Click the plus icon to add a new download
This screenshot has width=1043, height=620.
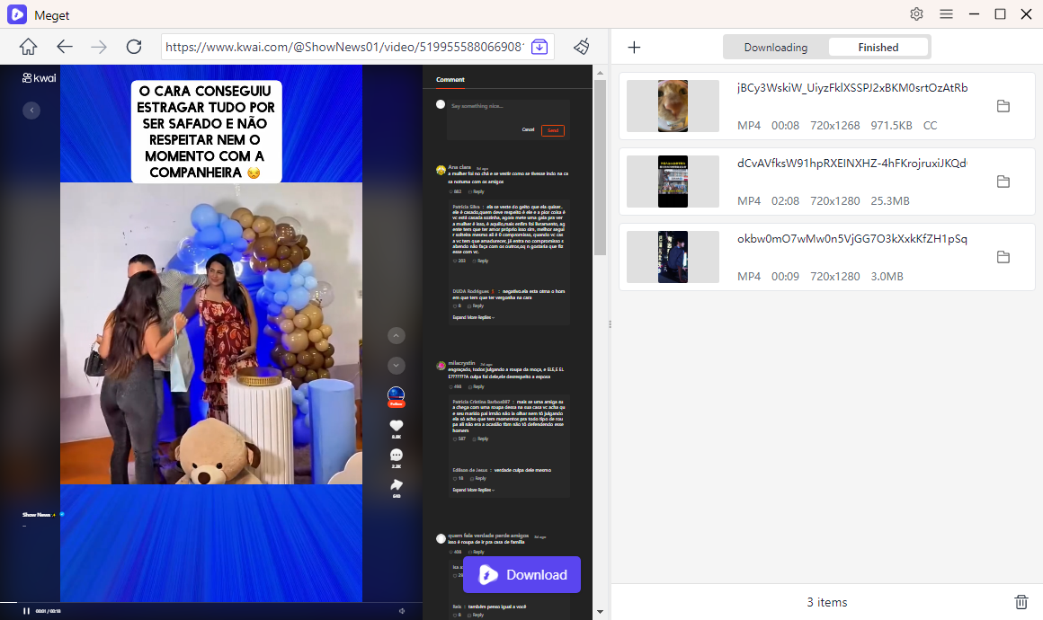tap(634, 47)
